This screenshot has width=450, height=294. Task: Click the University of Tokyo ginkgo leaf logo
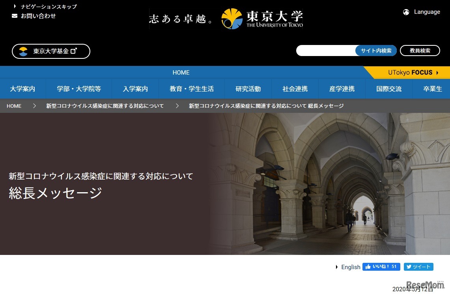233,18
